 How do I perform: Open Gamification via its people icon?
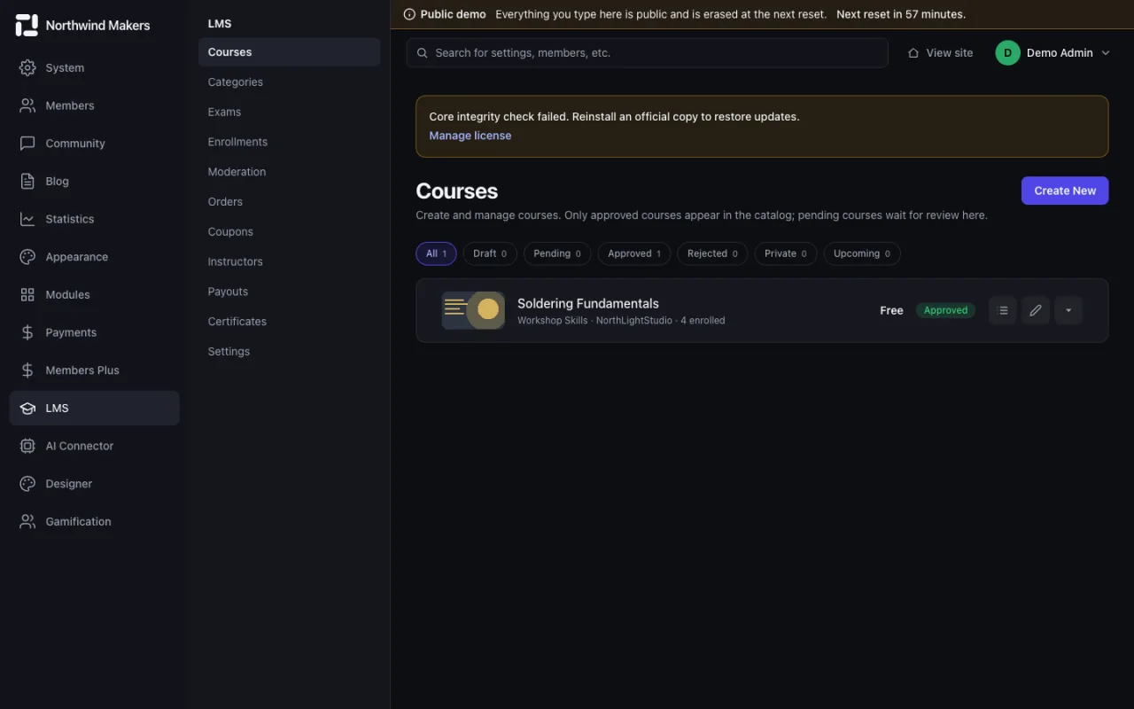click(27, 522)
